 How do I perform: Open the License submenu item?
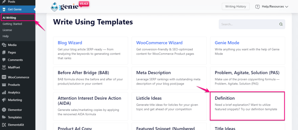coord(7,30)
